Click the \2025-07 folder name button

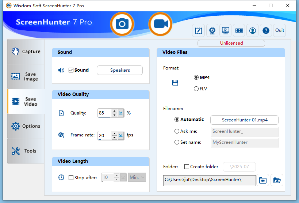(x=239, y=167)
